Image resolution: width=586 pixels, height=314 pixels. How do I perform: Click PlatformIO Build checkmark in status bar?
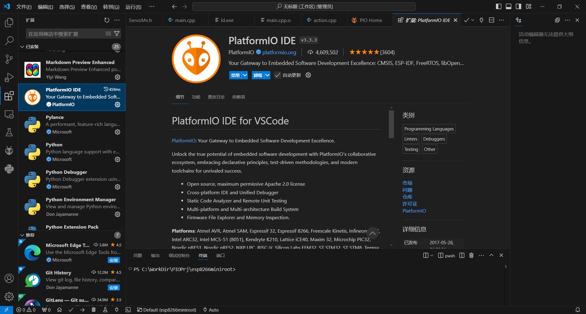(71, 310)
